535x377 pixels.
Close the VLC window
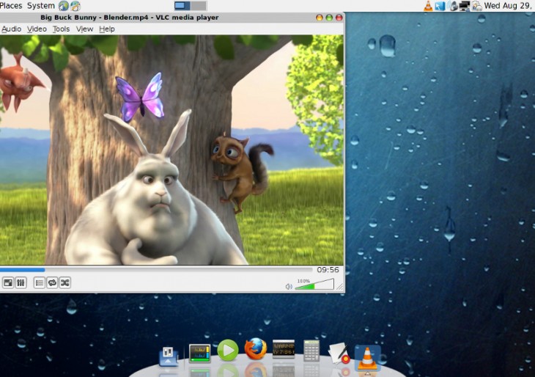[339, 18]
